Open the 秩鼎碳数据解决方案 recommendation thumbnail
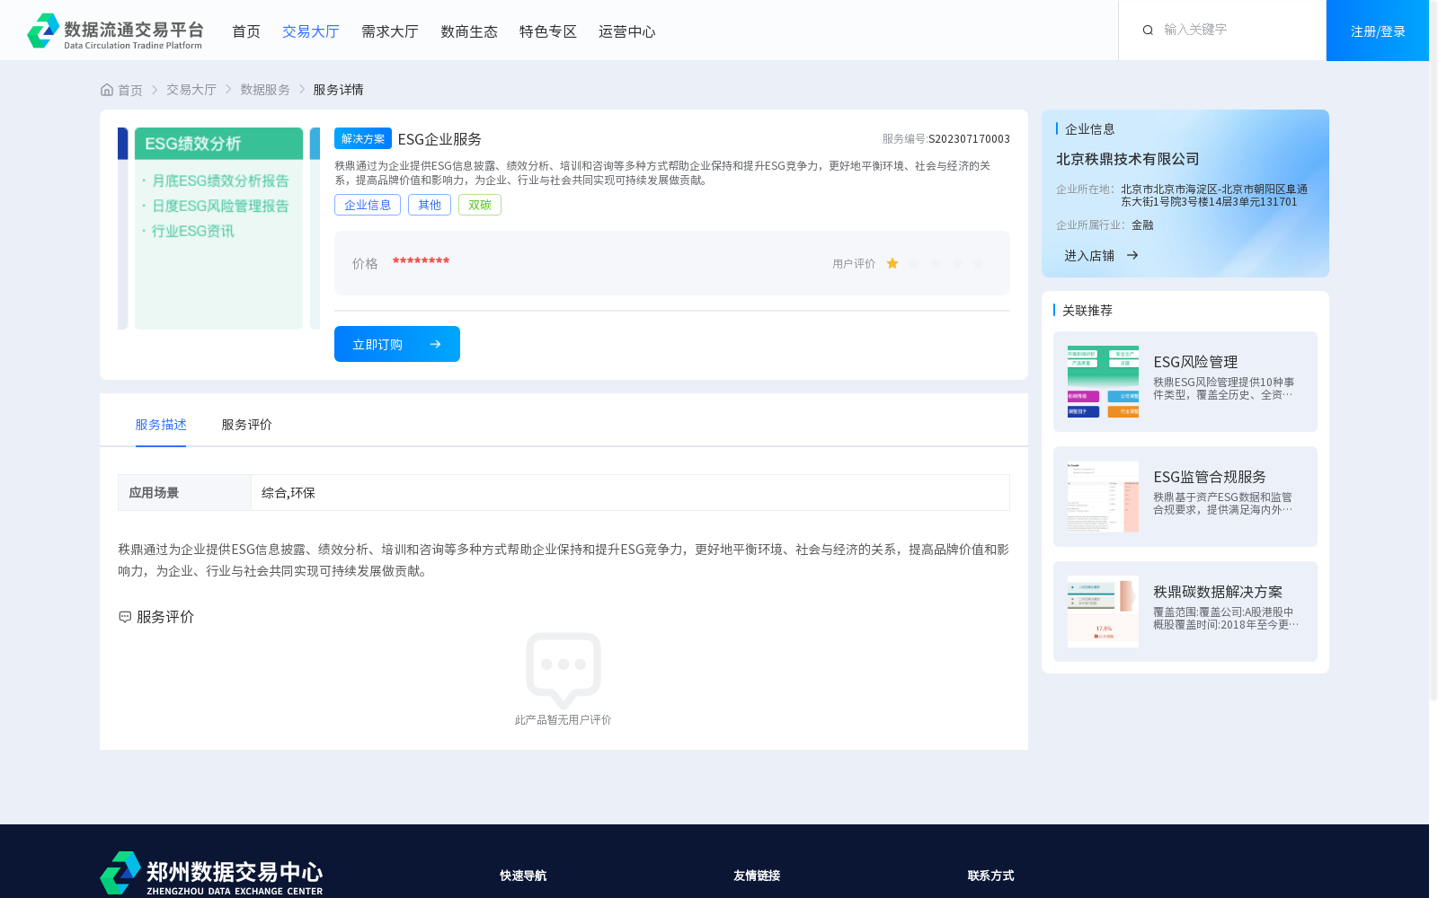Screen dimensions: 1438x898 point(1103,612)
